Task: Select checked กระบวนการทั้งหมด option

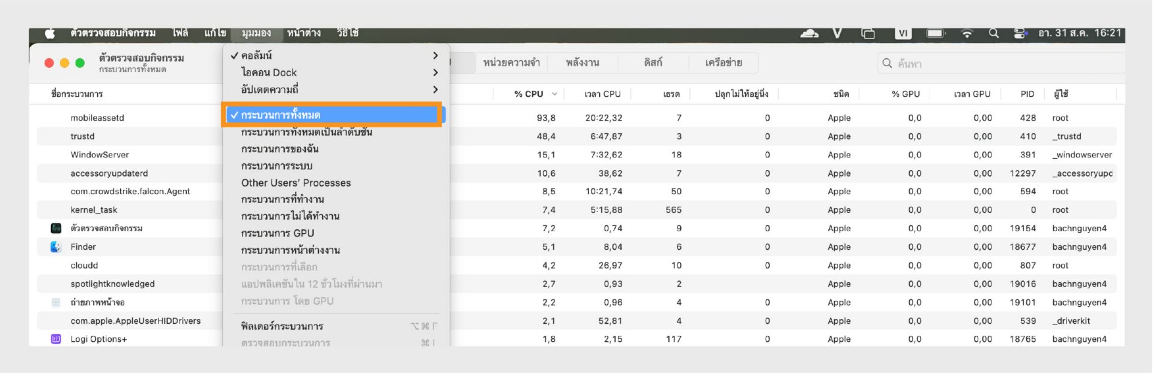Action: point(336,115)
